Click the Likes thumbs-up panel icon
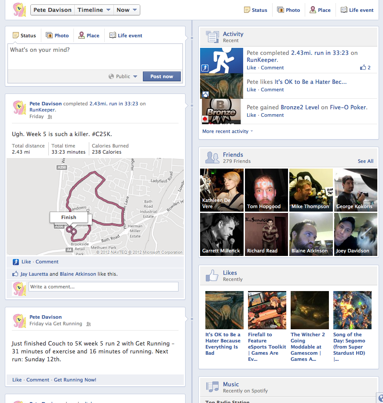Screen dimensions: 383x403 pos(212,275)
